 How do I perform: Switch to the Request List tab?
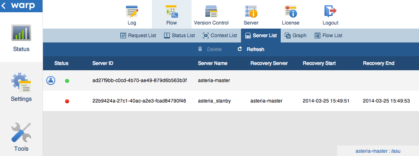click(138, 36)
